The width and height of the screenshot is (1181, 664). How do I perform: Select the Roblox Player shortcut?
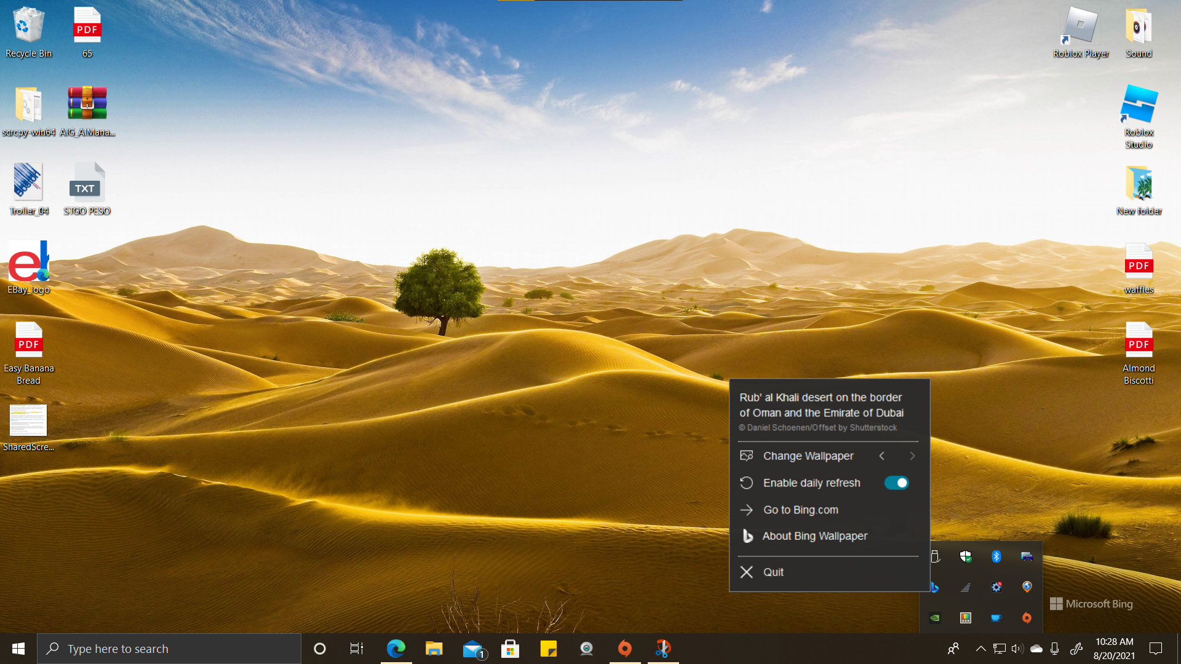(1081, 33)
